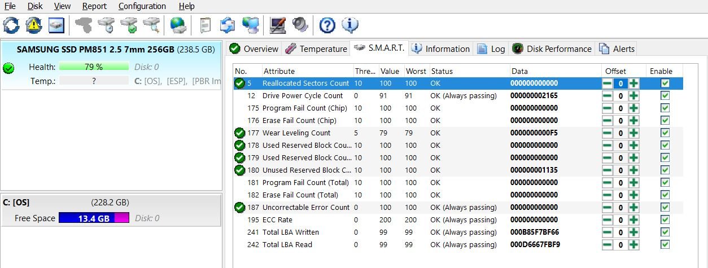708x268 pixels.
Task: Uncheck Enable for Drive Power Cycle Count
Action: pos(665,95)
